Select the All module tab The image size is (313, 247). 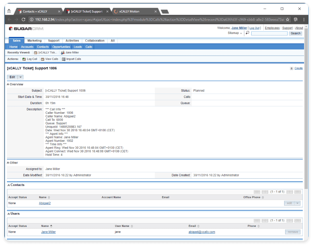(113, 41)
